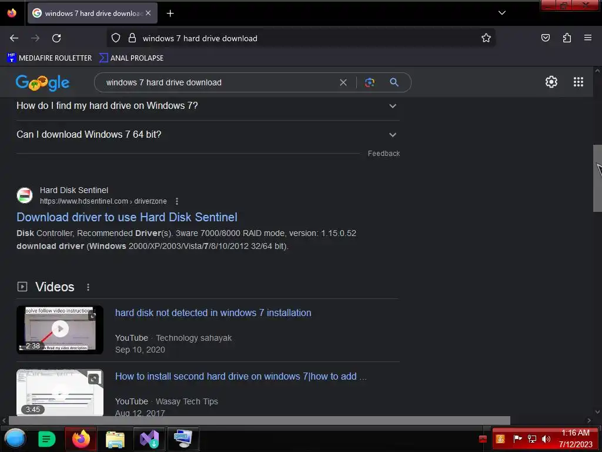Play the 2:38 video thumbnail
The width and height of the screenshot is (602, 452).
coord(60,330)
